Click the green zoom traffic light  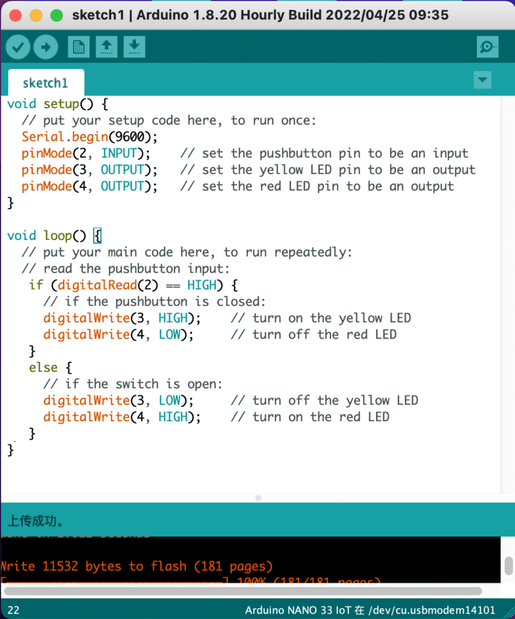[55, 15]
